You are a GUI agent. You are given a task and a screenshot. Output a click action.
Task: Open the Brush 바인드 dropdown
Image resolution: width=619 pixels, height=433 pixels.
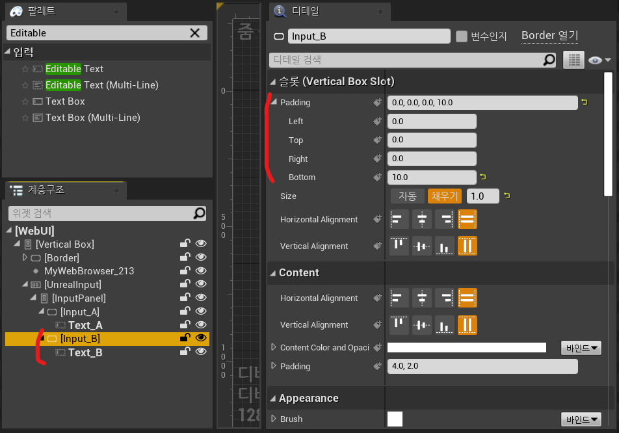(581, 419)
